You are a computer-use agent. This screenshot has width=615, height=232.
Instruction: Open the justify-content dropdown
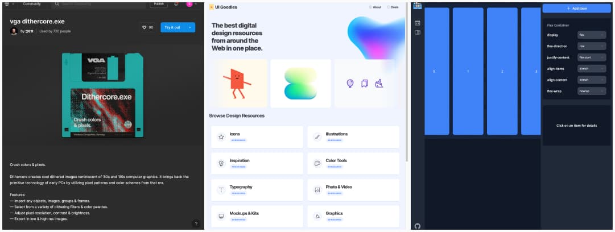(x=592, y=57)
